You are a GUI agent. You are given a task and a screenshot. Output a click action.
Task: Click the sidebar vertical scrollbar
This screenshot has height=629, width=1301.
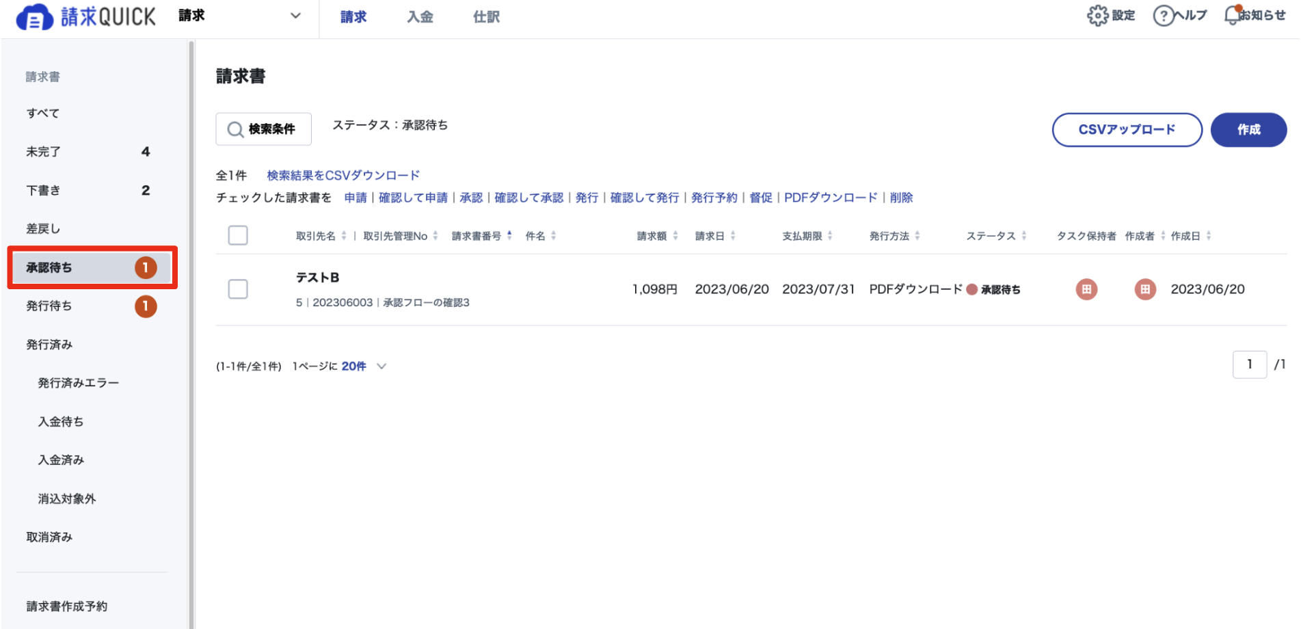point(191,334)
